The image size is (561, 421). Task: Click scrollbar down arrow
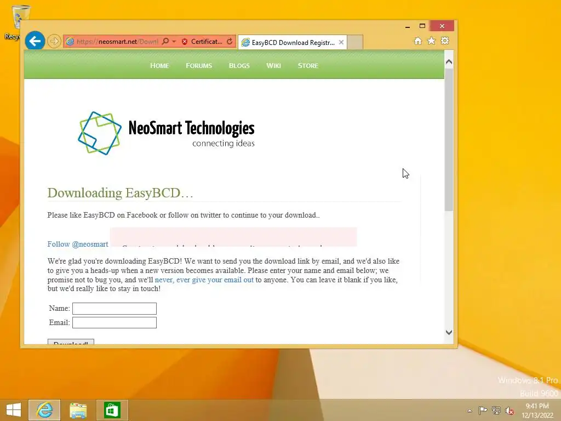449,332
